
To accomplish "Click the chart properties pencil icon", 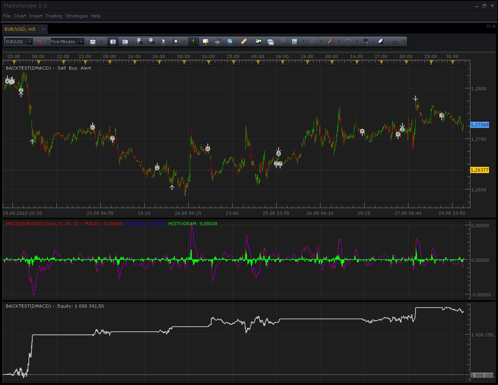I will (x=206, y=42).
